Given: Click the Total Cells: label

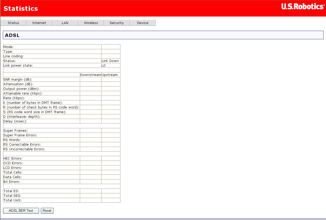Looking at the screenshot, I should (x=13, y=172).
